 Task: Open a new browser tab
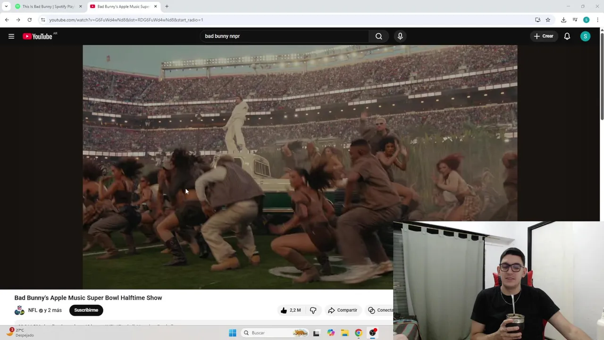point(167,7)
